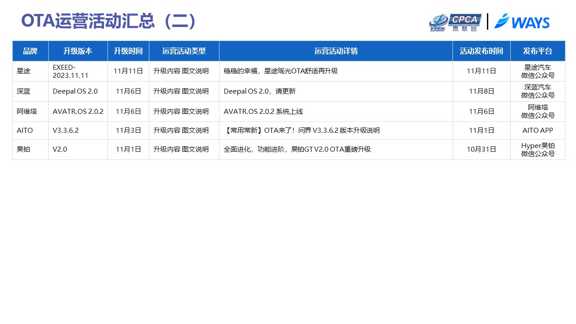The height and width of the screenshot is (324, 576).
Task: Select the 星途汽车 微信公众号 platform cell
Action: coord(538,71)
